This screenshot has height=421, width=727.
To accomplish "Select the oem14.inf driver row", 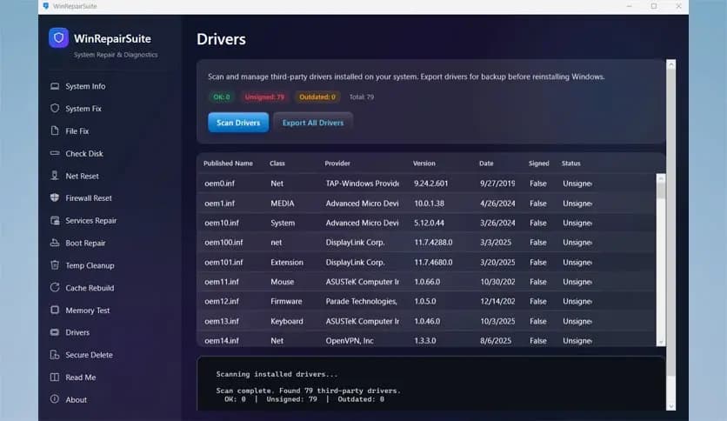I will click(x=426, y=339).
